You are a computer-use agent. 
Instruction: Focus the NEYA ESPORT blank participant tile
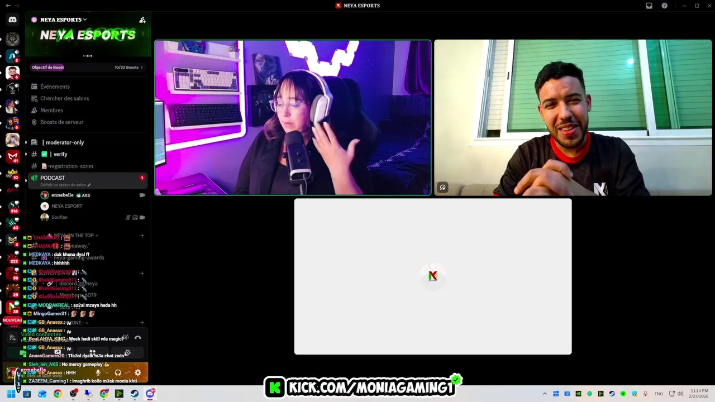(x=433, y=276)
